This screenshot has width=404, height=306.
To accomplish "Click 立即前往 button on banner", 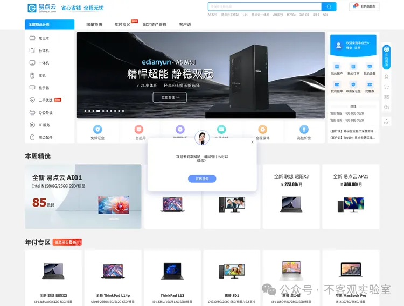I will coord(170,97).
